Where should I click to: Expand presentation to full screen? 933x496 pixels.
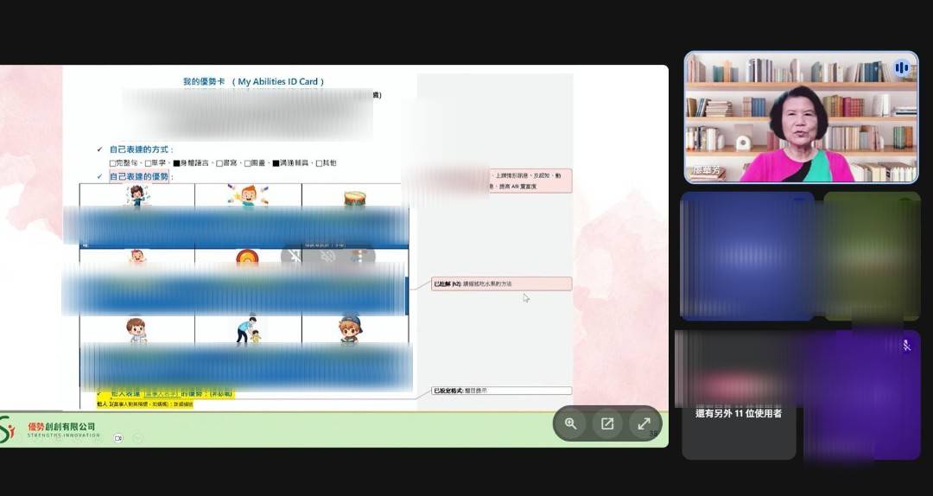pyautogui.click(x=644, y=423)
